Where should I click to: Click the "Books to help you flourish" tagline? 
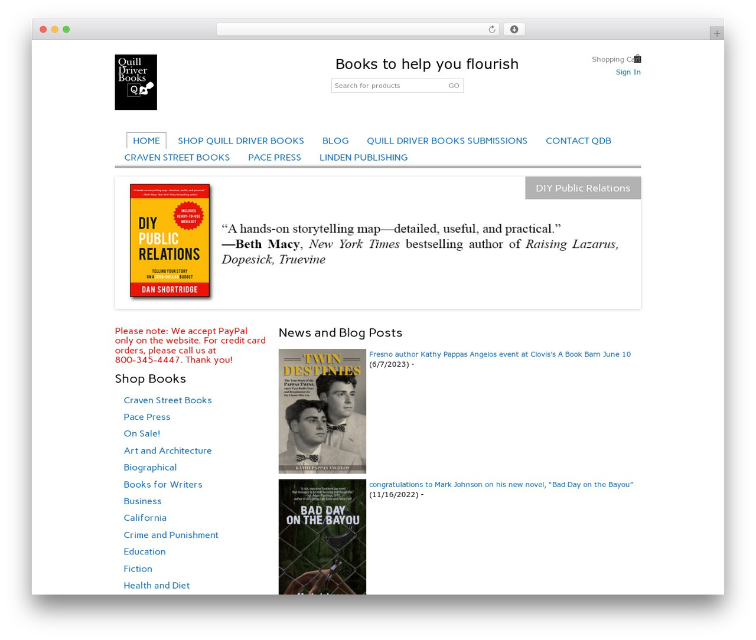click(427, 64)
